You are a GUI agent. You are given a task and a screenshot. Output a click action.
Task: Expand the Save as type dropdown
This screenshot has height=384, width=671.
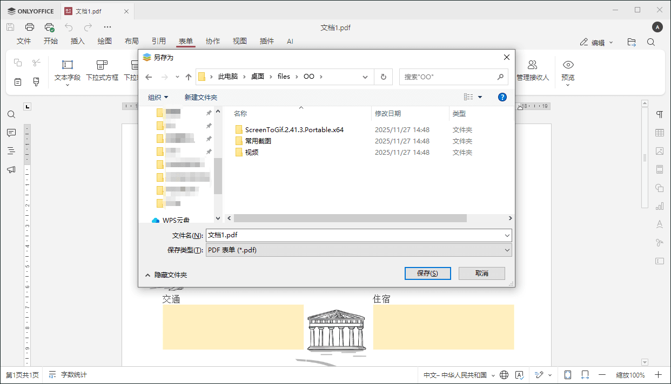(359, 250)
